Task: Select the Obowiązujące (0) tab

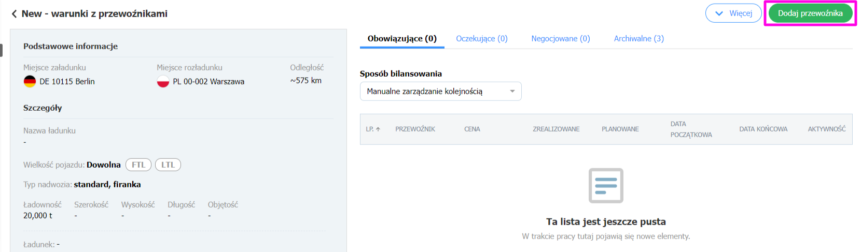Action: (x=402, y=39)
